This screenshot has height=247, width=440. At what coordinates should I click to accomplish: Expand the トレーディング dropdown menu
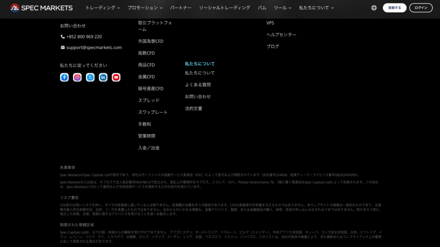coord(103,8)
